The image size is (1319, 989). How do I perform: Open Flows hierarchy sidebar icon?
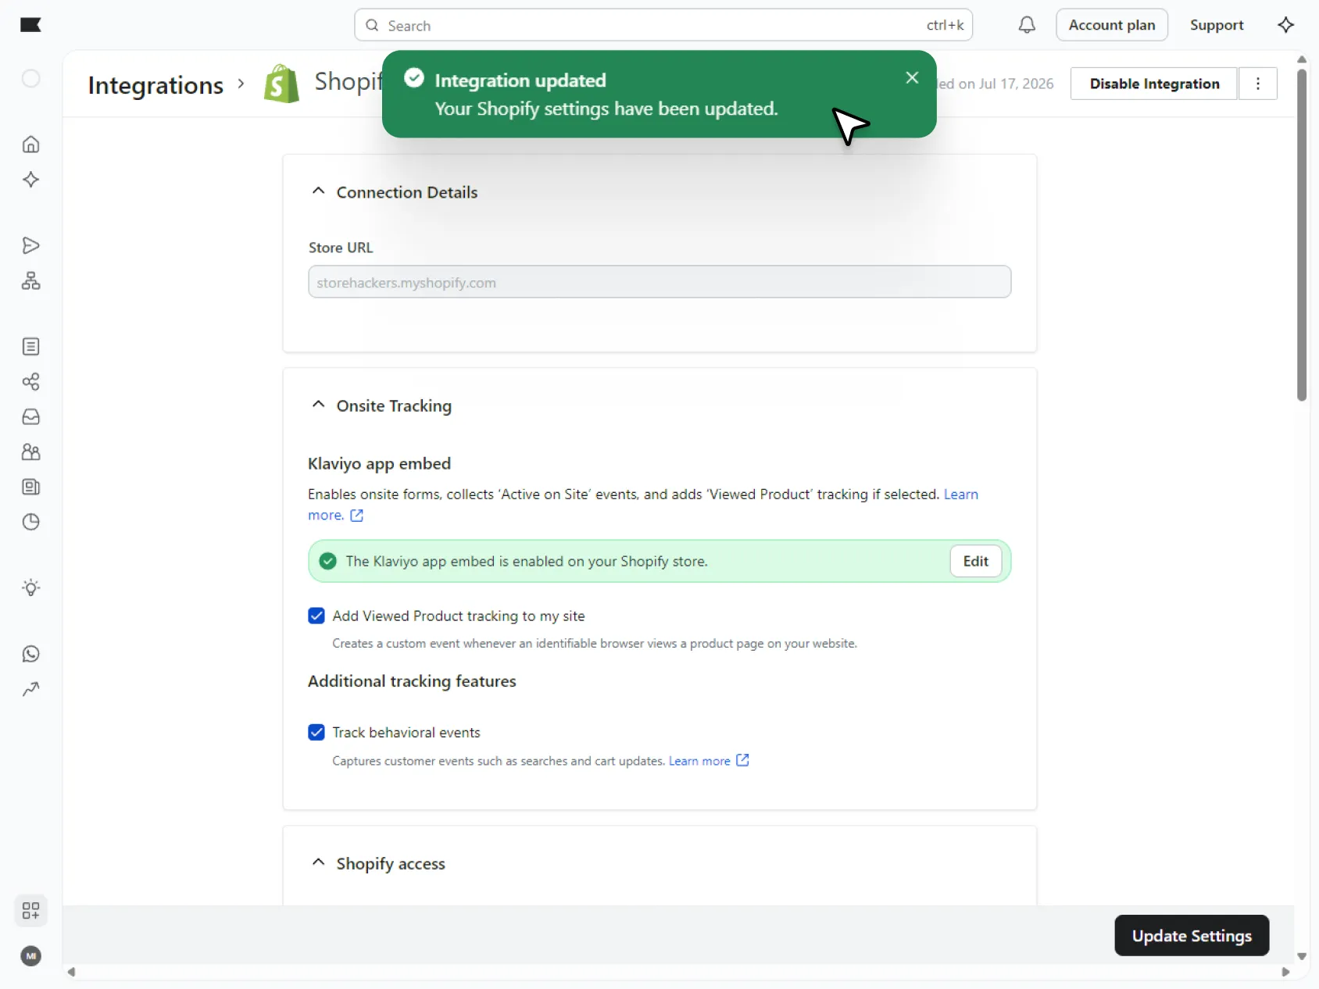tap(30, 280)
